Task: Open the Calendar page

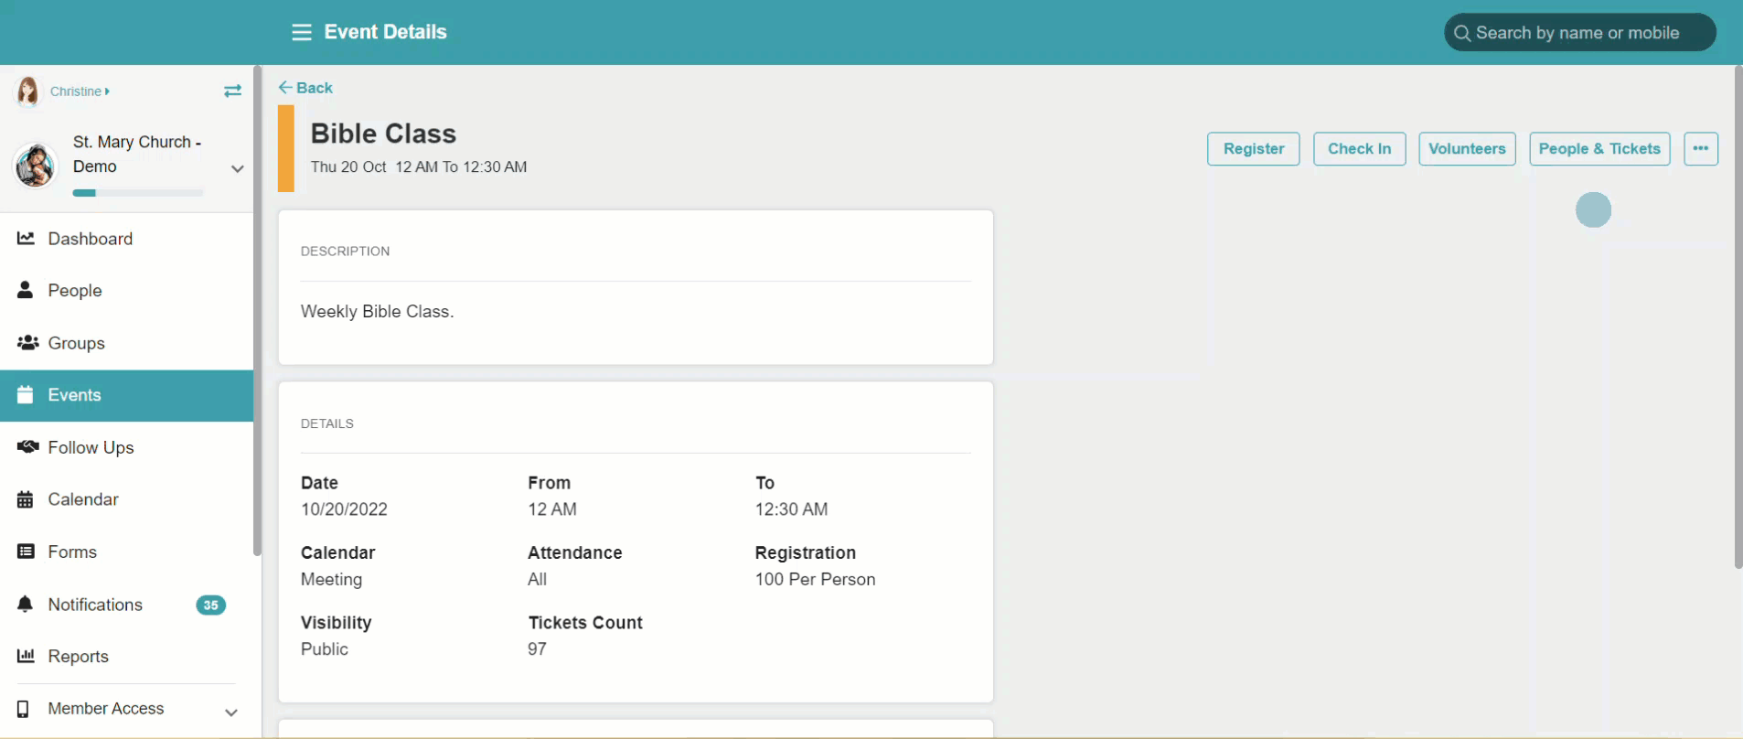Action: tap(126, 499)
